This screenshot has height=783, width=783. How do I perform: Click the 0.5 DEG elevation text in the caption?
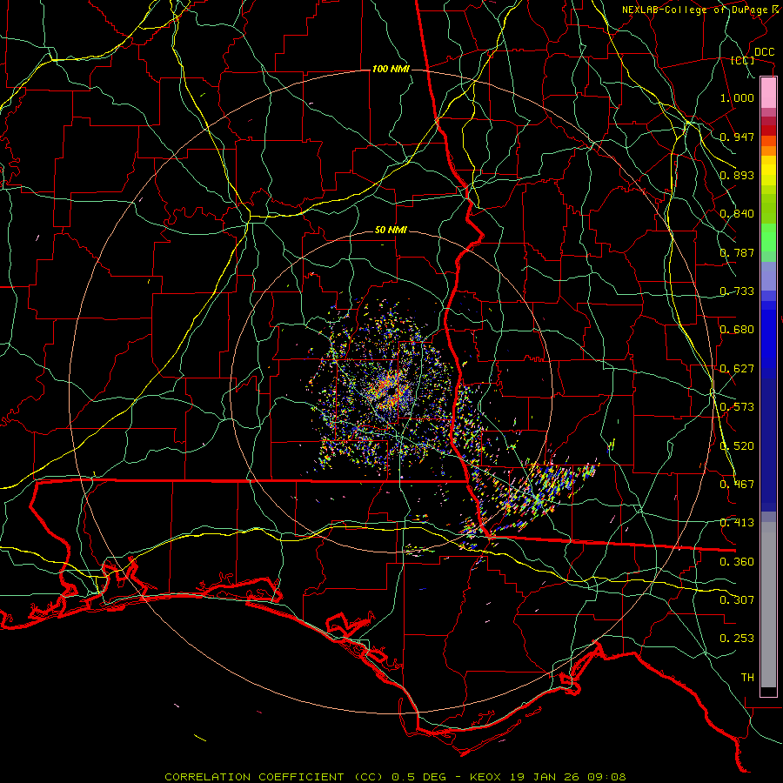click(x=419, y=777)
